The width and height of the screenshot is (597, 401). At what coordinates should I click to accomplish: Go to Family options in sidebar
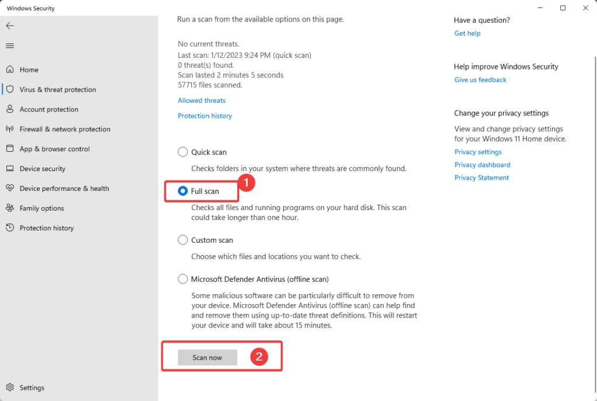click(42, 208)
